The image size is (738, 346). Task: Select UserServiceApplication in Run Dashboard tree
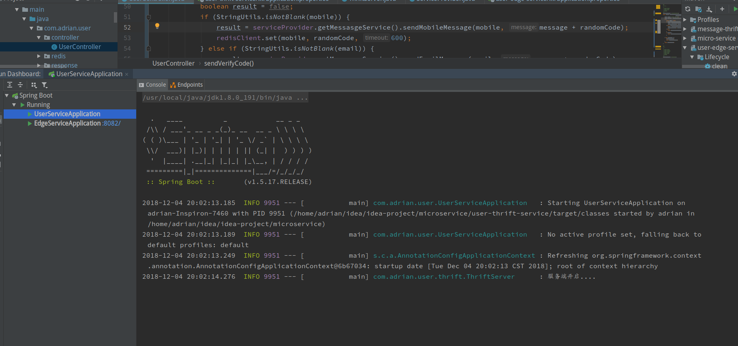(67, 114)
